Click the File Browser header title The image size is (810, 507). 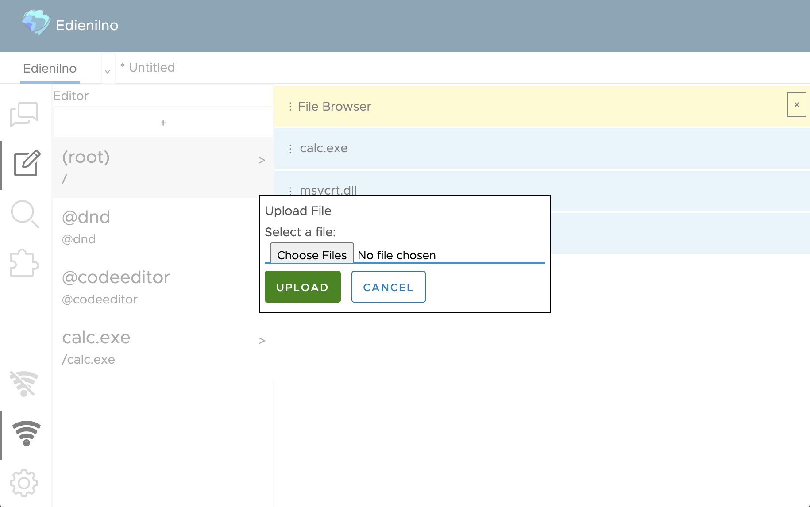pos(334,107)
